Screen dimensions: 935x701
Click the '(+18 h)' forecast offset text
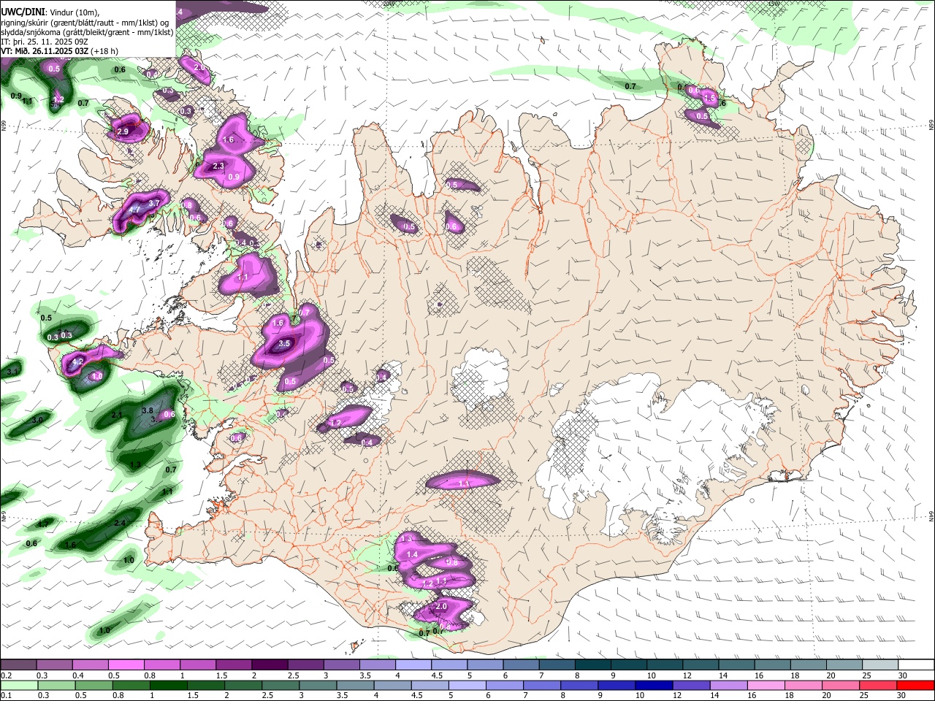104,51
